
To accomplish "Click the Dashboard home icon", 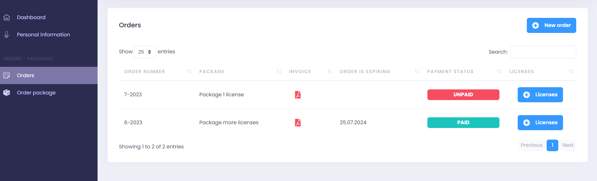I will coord(7,17).
